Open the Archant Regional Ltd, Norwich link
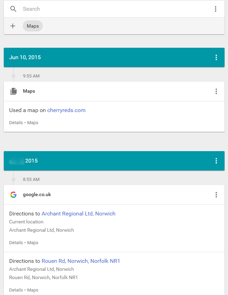 pos(78,213)
